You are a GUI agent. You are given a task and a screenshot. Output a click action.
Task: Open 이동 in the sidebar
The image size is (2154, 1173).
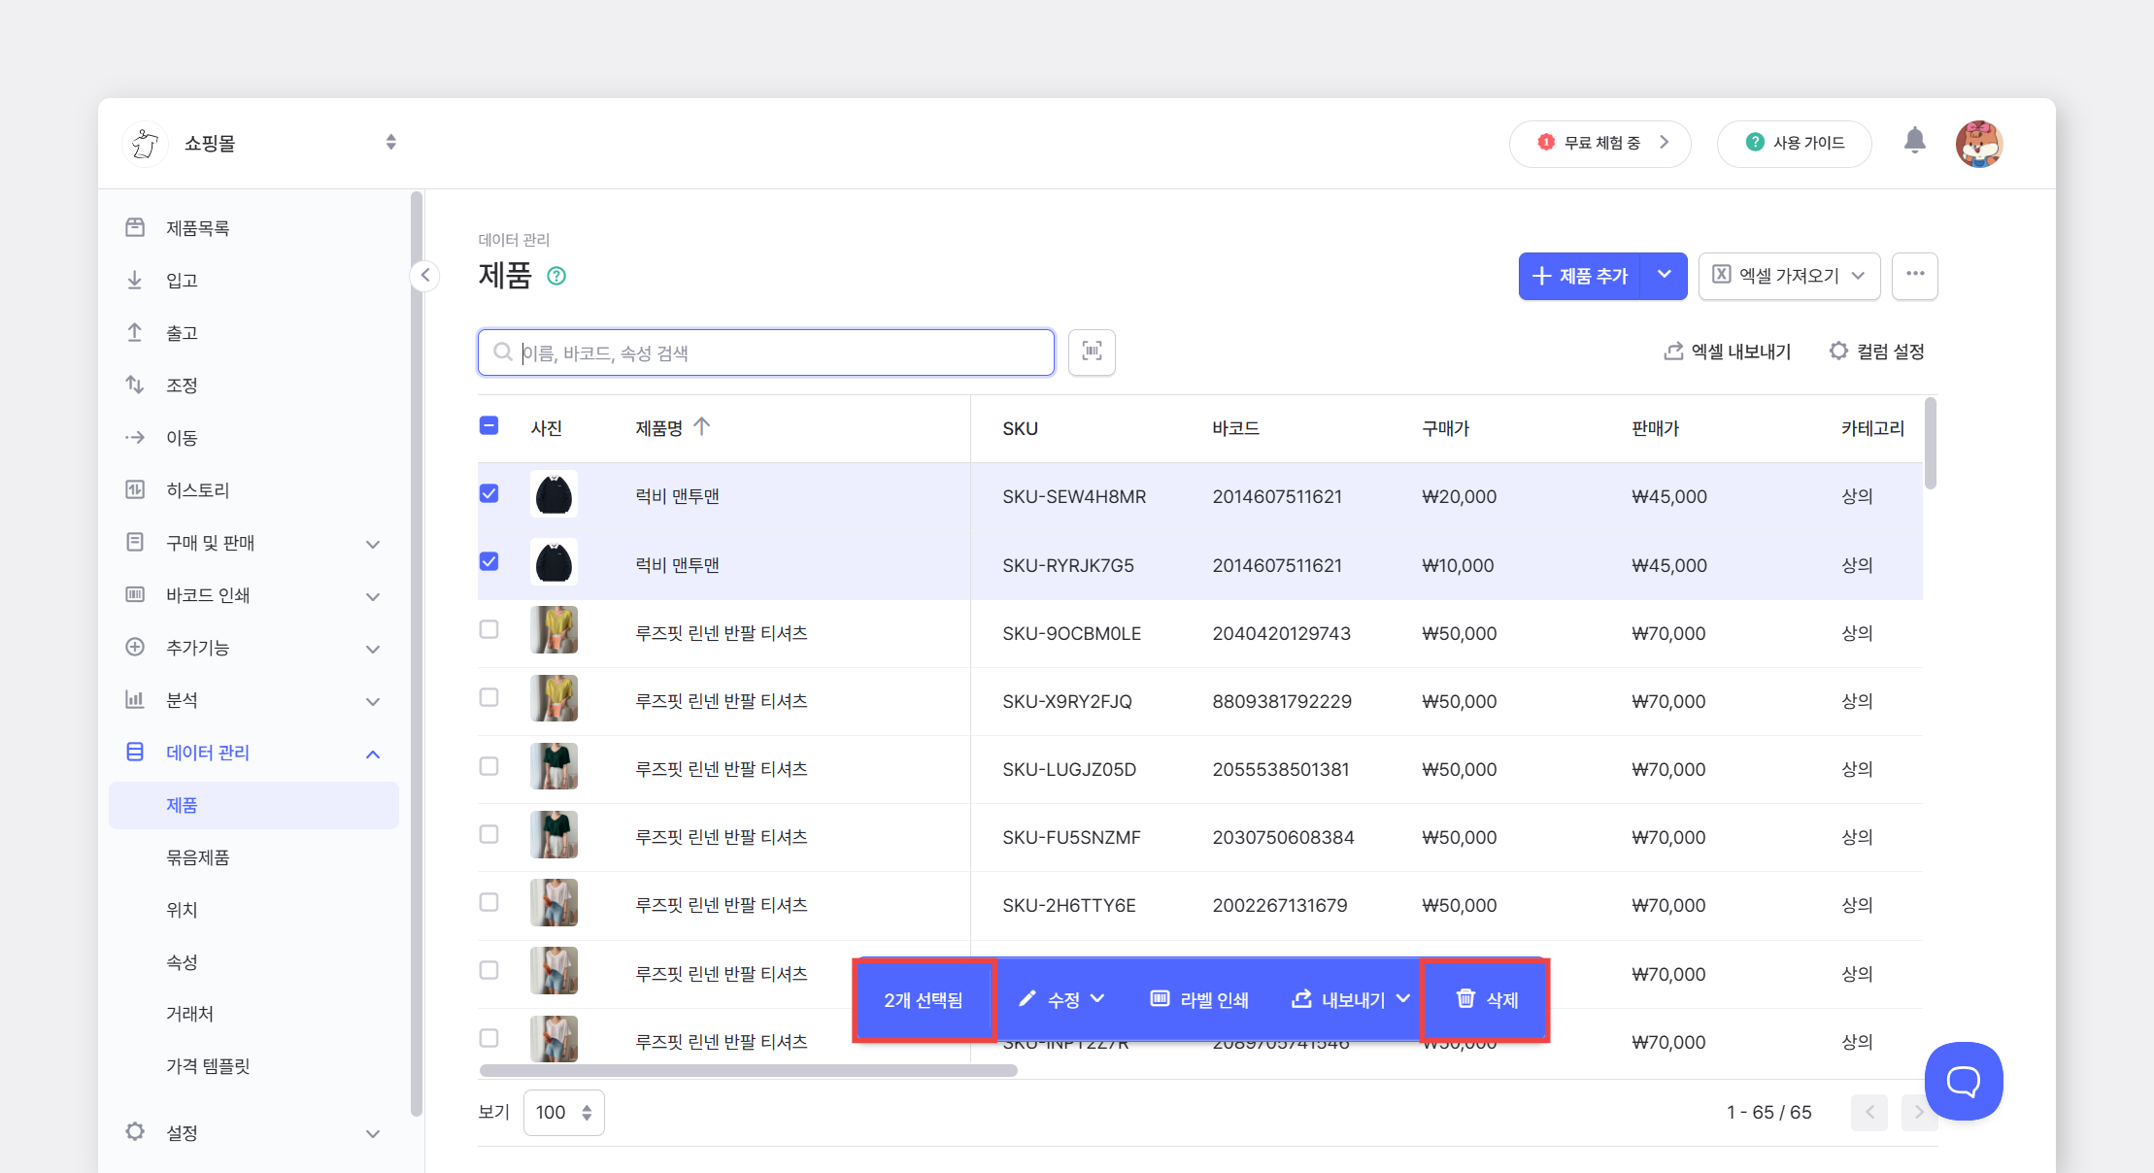coord(254,437)
